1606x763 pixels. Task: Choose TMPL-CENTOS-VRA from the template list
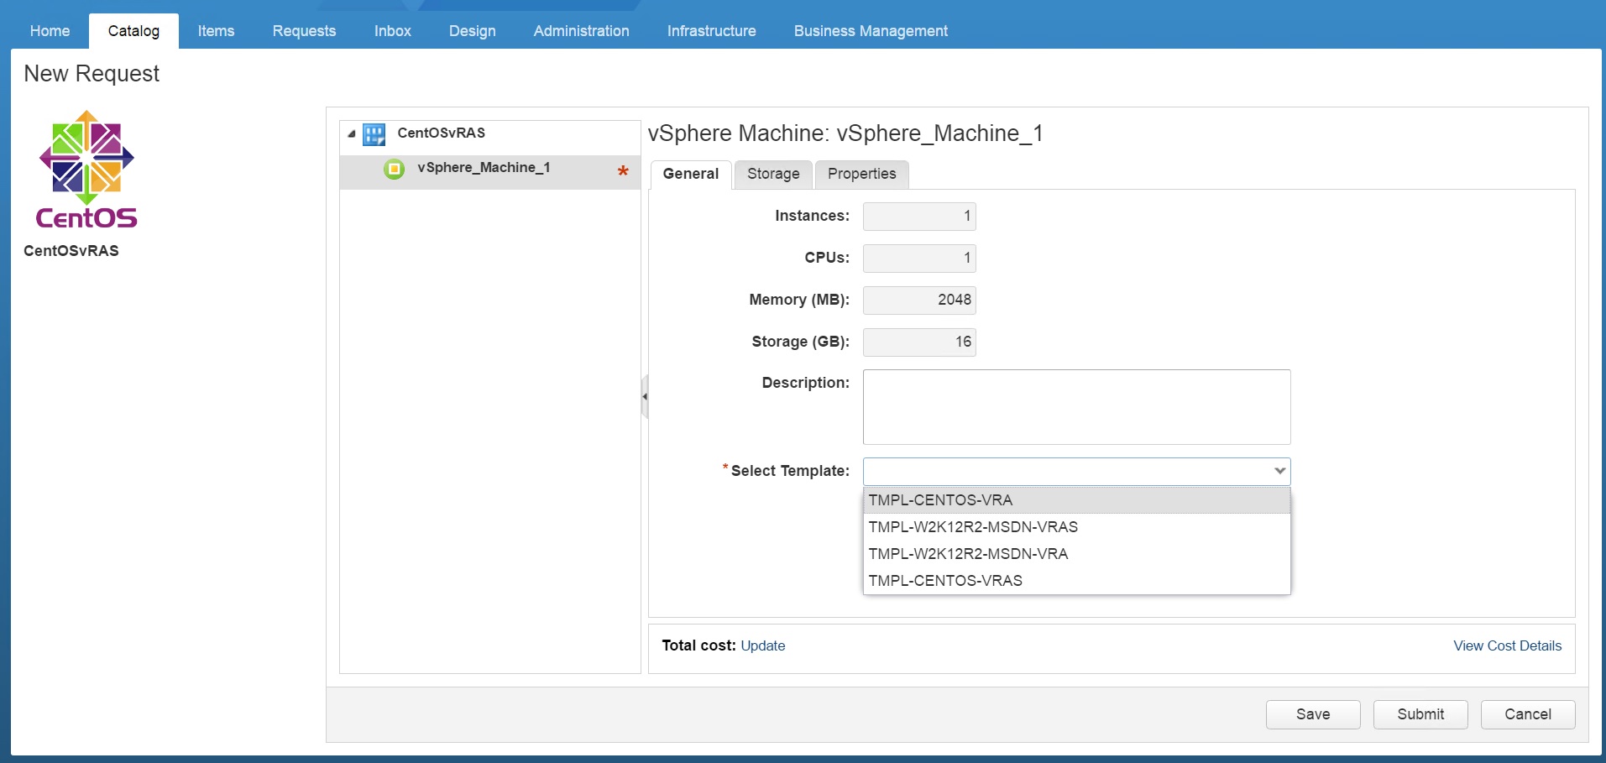pyautogui.click(x=1076, y=500)
